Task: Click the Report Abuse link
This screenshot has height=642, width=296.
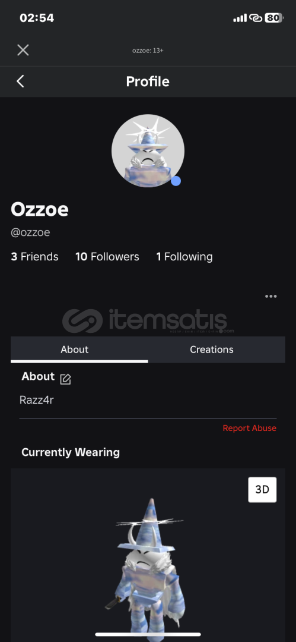Action: click(249, 428)
